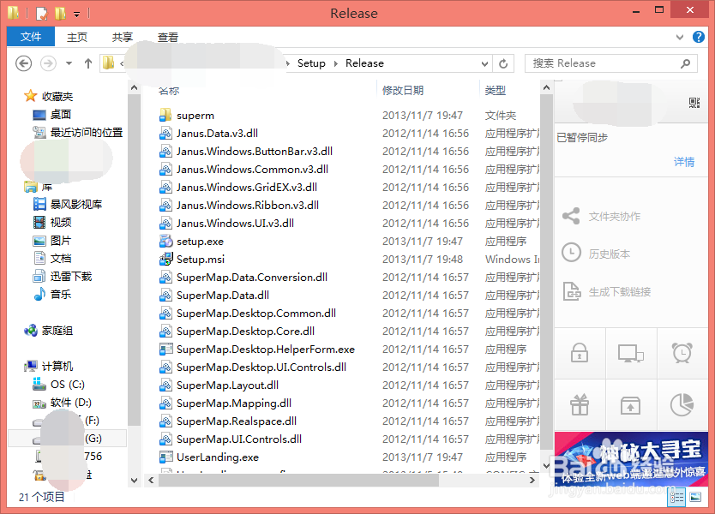
Task: Select SuperMap.Mapping.dll file name
Action: pyautogui.click(x=234, y=403)
